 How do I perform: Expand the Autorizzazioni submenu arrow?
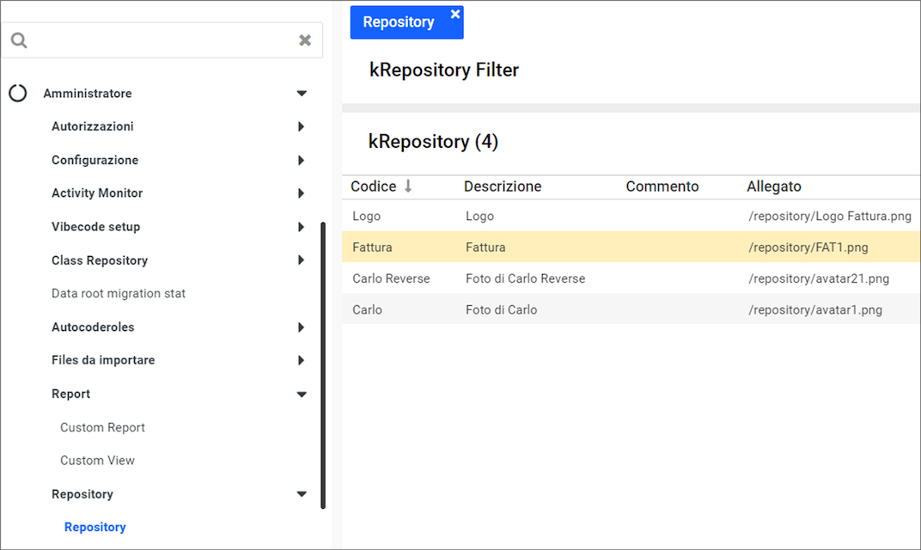[301, 126]
